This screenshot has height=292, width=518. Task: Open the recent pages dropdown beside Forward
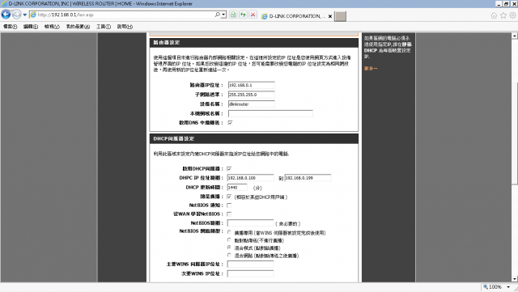tap(25, 15)
